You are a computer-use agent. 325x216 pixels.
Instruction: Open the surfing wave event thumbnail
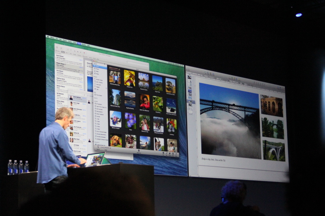(145, 143)
